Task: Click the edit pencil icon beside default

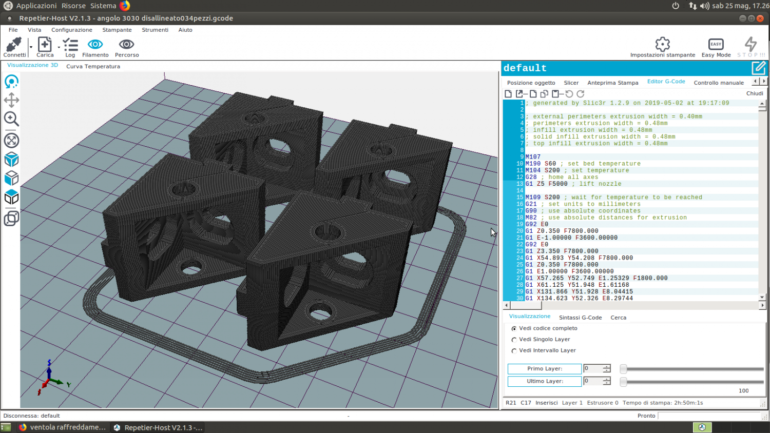Action: [759, 68]
